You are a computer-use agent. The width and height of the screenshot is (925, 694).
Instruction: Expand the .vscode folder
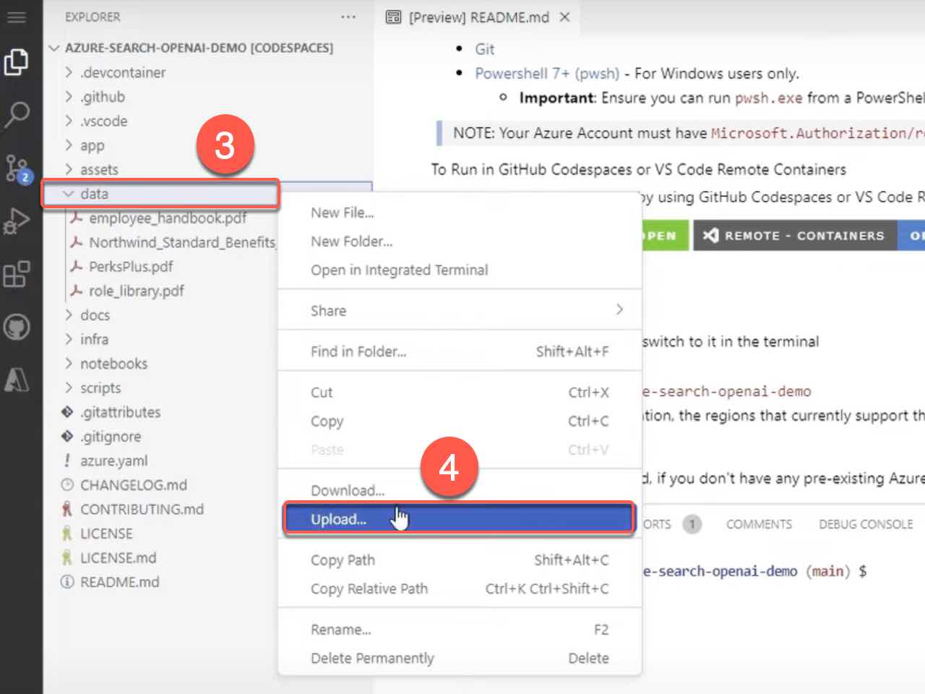pos(69,121)
